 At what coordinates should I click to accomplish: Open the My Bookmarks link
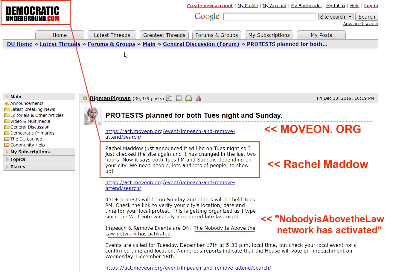pyautogui.click(x=306, y=6)
